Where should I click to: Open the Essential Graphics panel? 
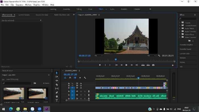coord(186,45)
